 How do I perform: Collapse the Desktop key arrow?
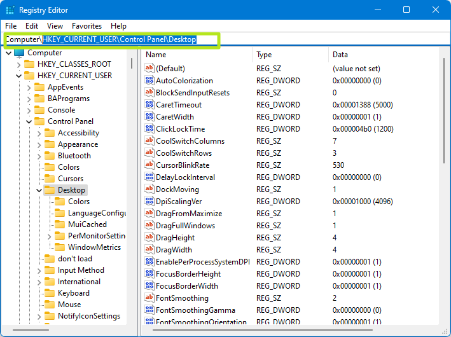click(x=39, y=190)
